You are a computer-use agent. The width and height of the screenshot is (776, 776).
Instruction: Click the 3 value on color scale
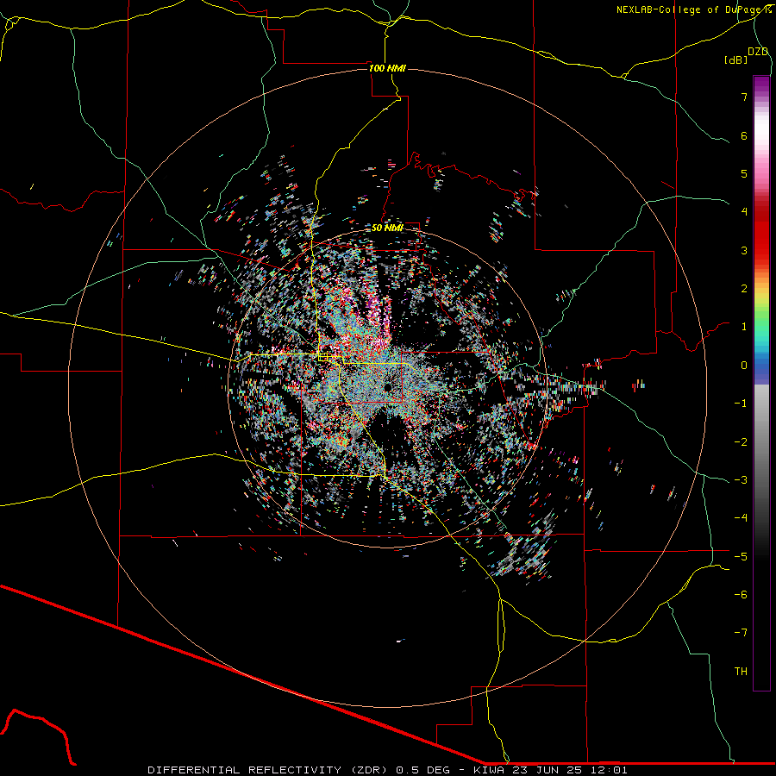pyautogui.click(x=744, y=250)
